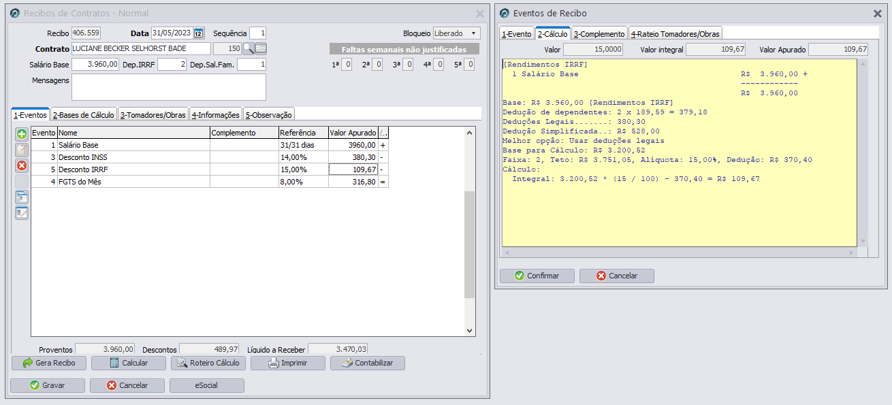The width and height of the screenshot is (892, 405).
Task: Click the Complemento column header
Action: pos(244,133)
